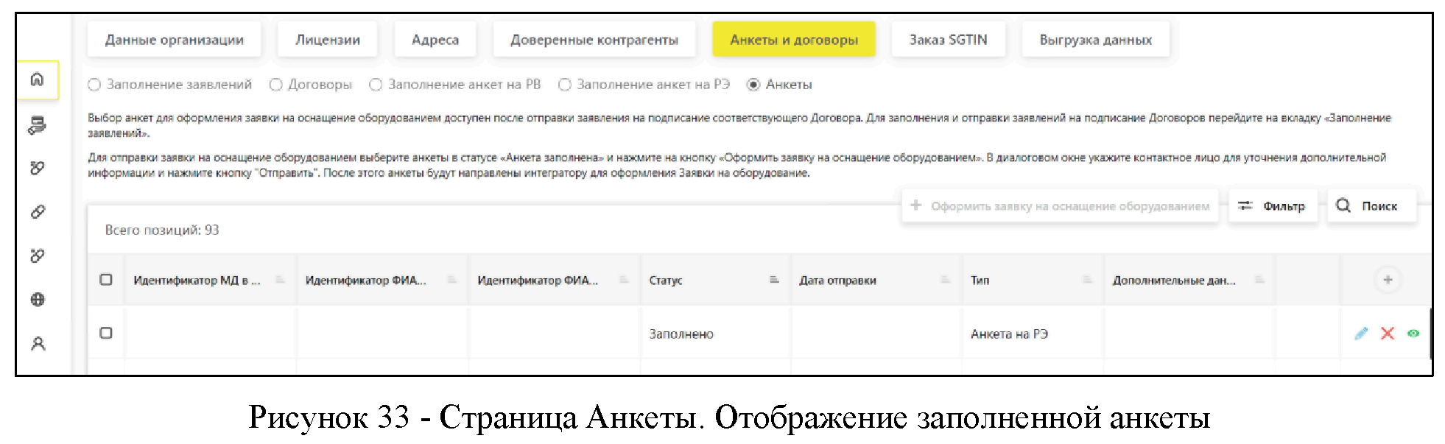
Task: Click the chain link icon in the sidebar
Action: click(x=38, y=212)
